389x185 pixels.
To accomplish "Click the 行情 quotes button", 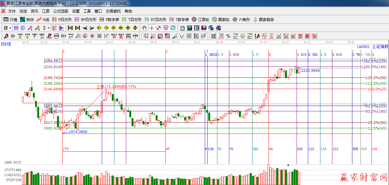I will pos(10,19).
